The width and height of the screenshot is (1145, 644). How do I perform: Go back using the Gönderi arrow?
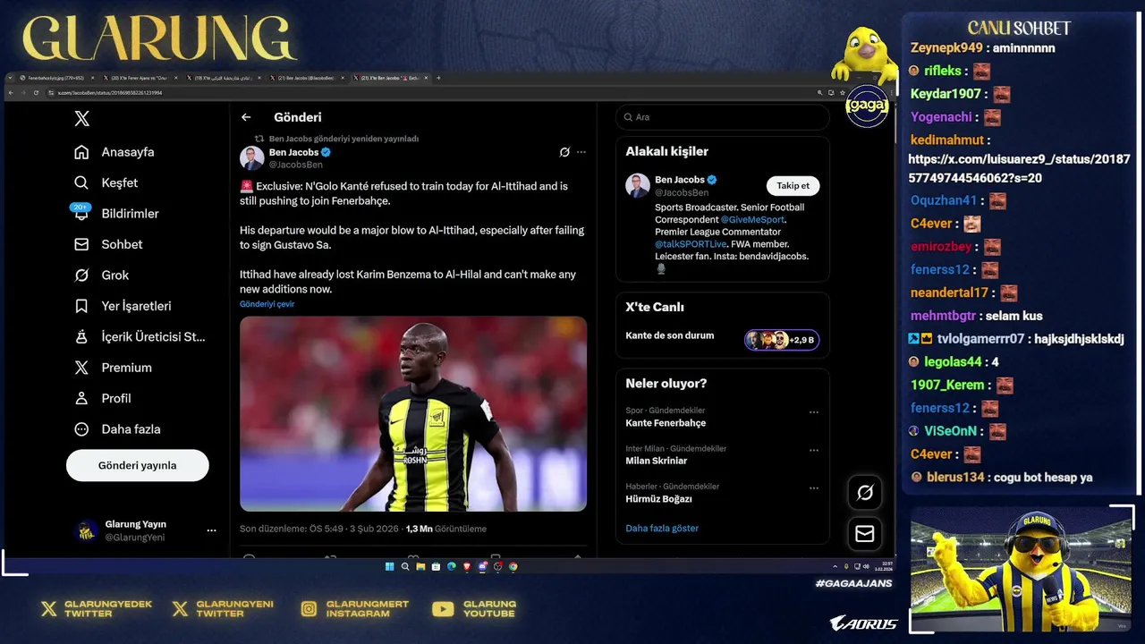(x=246, y=117)
